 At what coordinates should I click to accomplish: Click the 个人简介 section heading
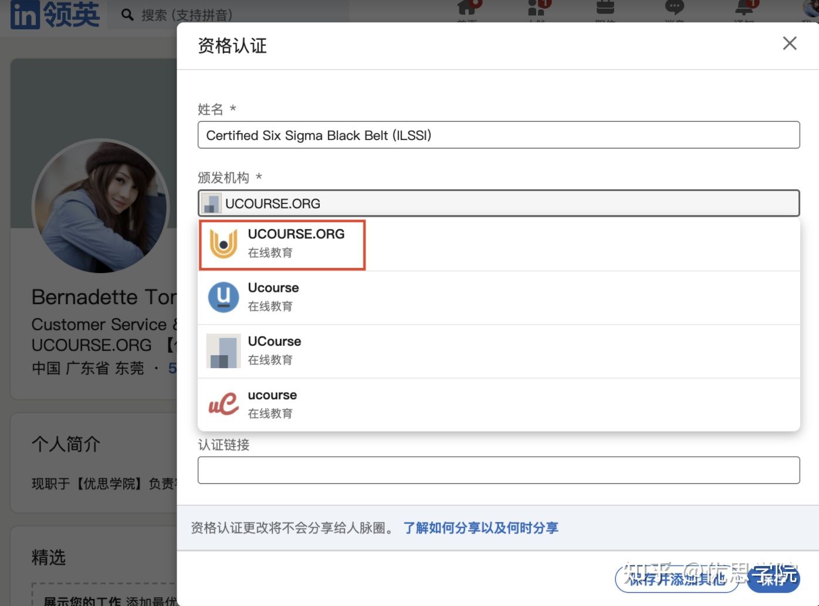point(66,444)
